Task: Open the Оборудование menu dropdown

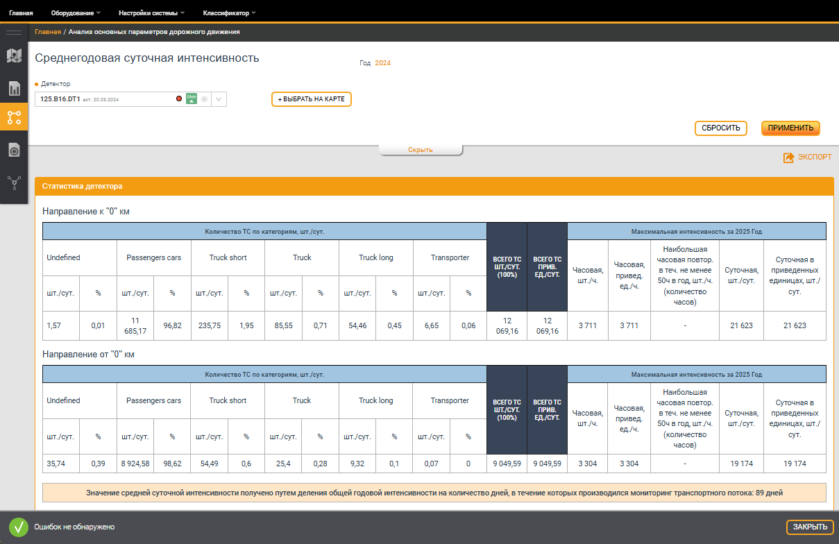Action: (x=76, y=12)
